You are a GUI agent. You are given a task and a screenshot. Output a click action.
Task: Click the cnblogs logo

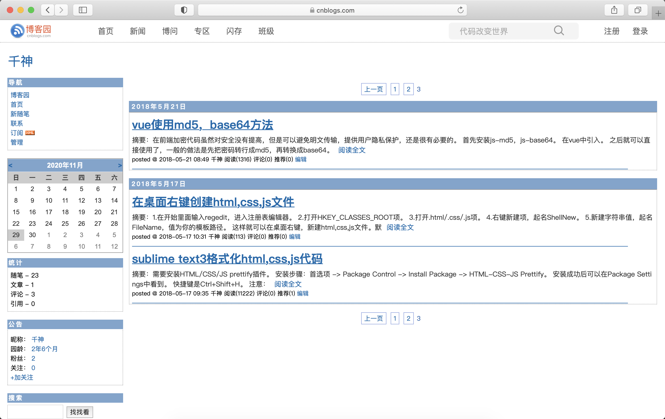(x=31, y=31)
